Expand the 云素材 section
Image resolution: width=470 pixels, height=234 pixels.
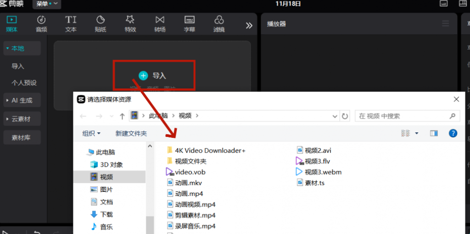coord(22,119)
